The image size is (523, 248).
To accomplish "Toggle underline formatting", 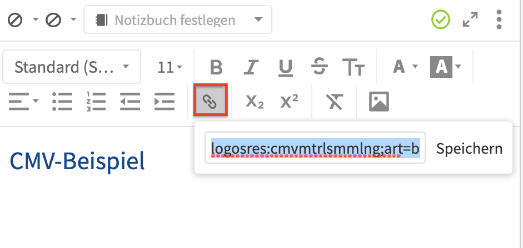I will pyautogui.click(x=286, y=68).
